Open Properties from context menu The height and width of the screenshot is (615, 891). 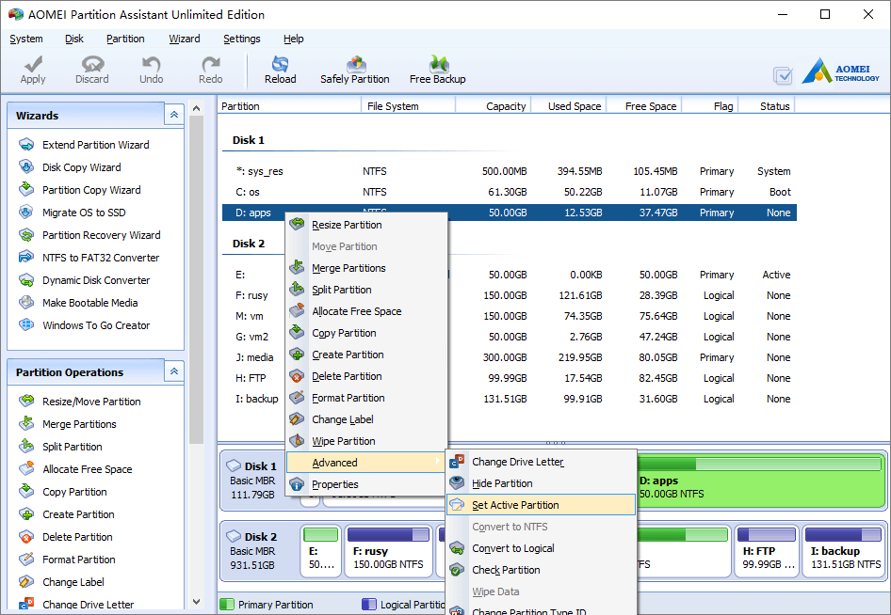tap(366, 484)
